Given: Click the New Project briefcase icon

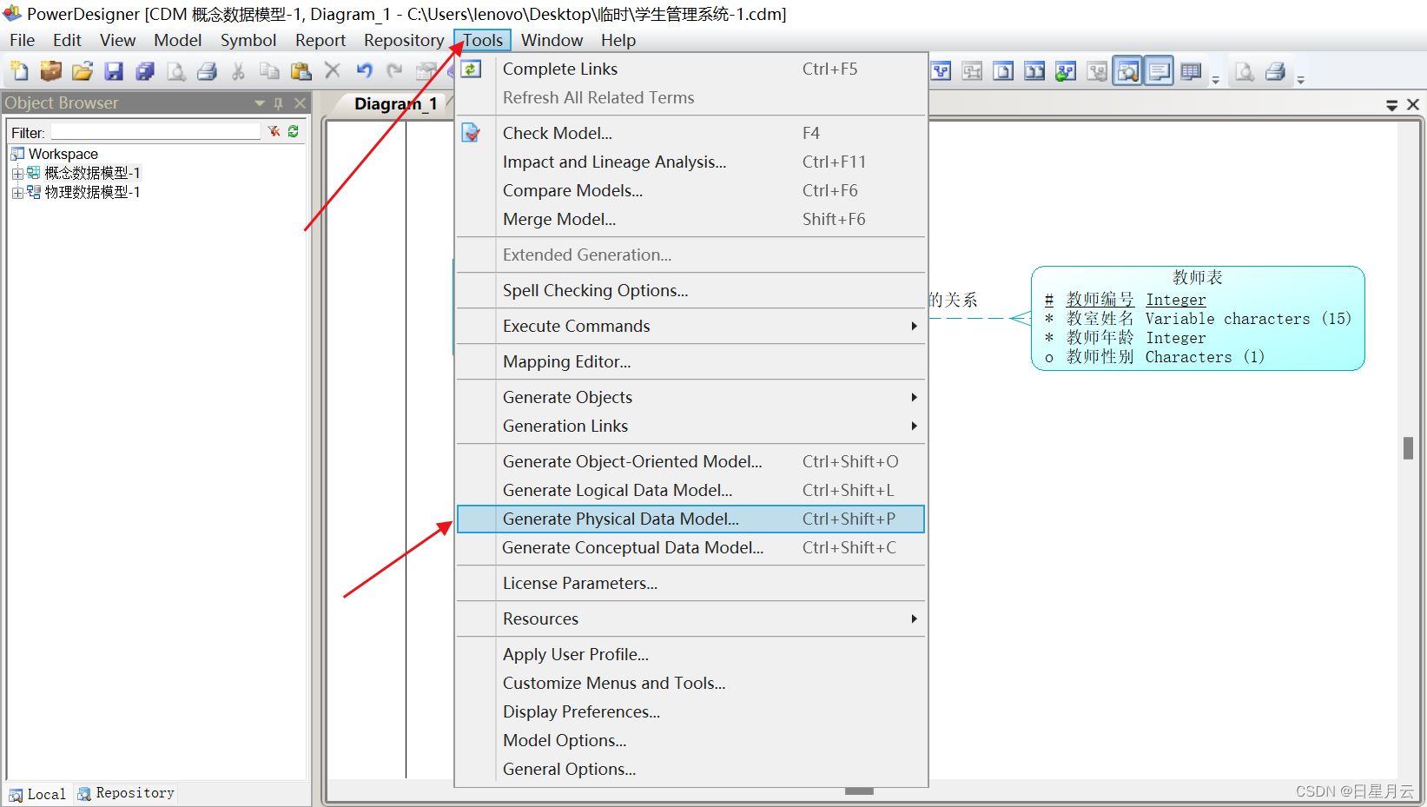Looking at the screenshot, I should point(51,71).
